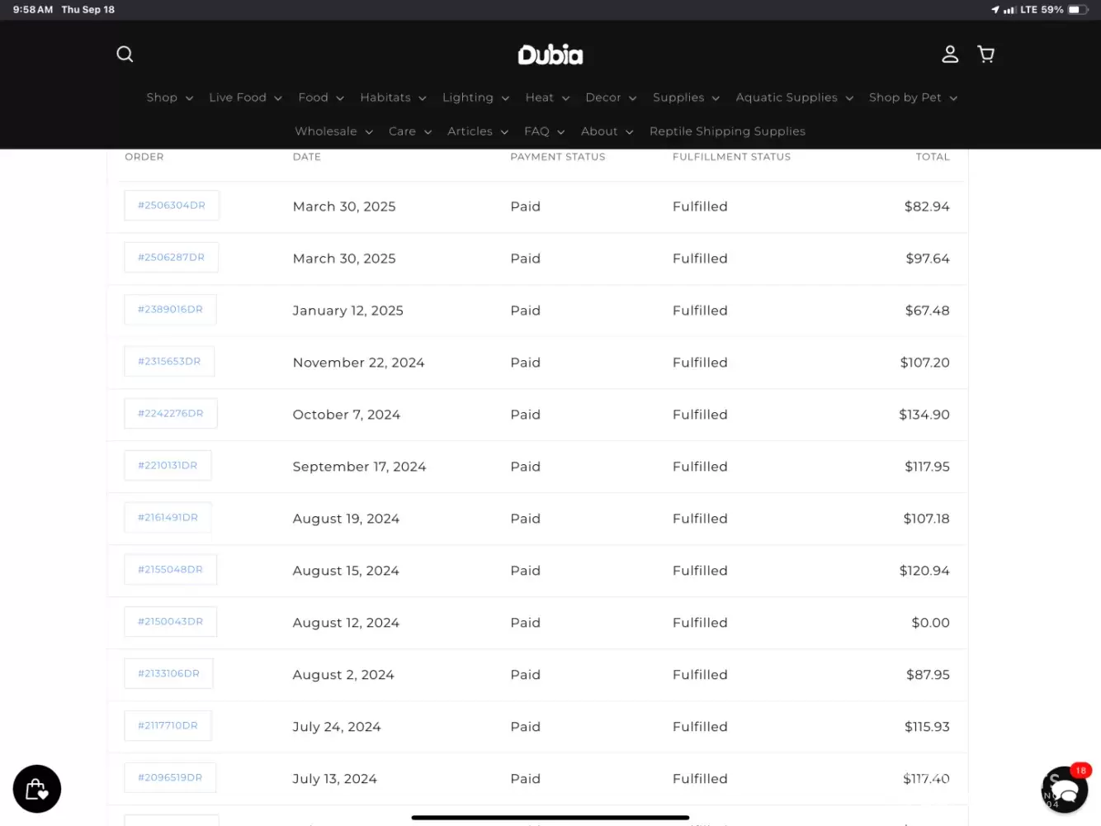Viewport: 1101px width, 826px height.
Task: Expand the Shop by Pet menu
Action: [x=913, y=97]
